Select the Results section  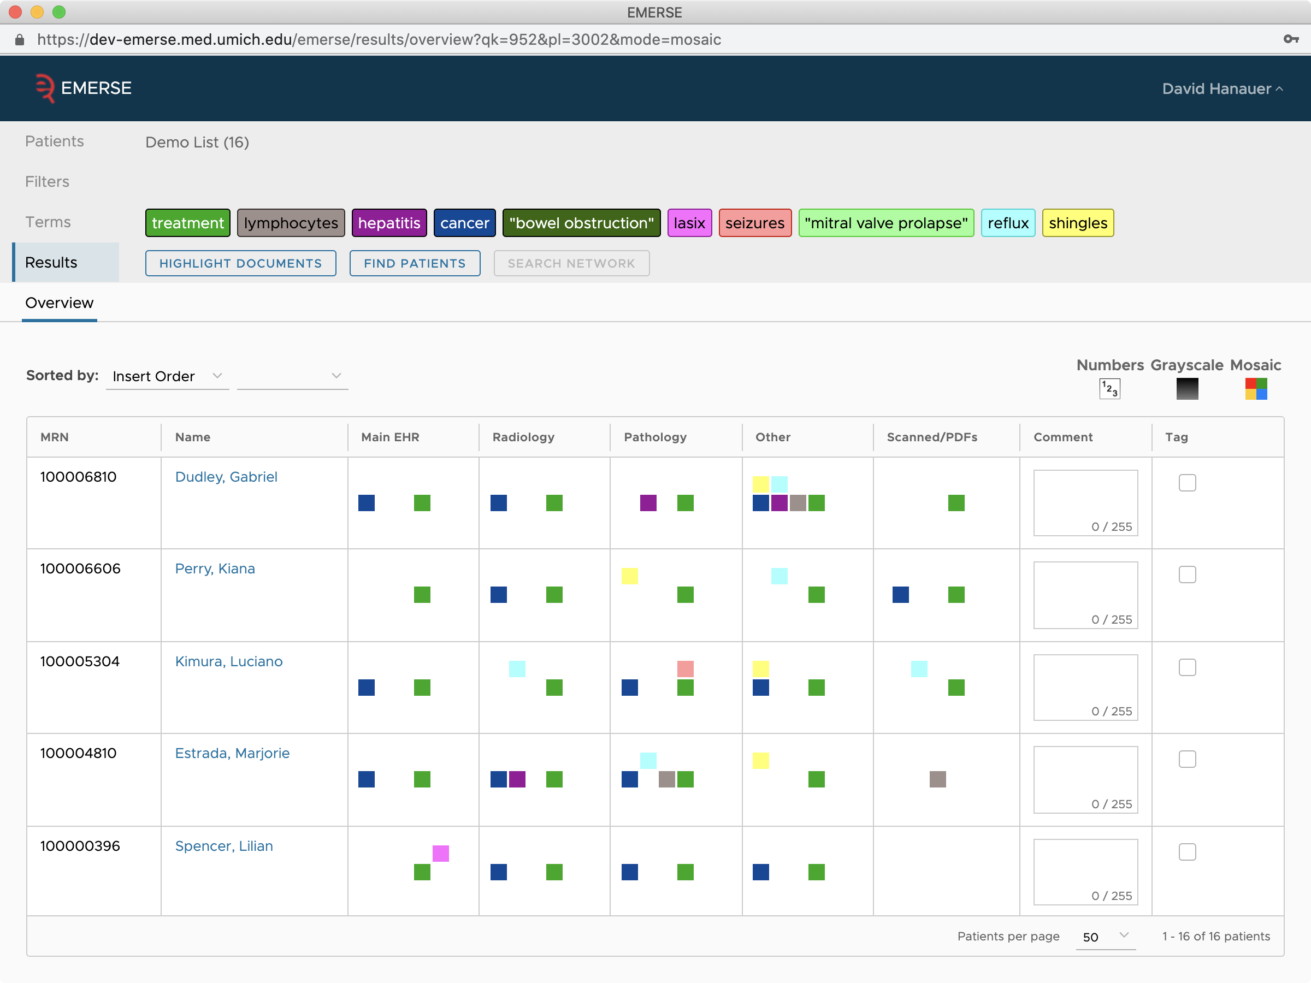click(x=66, y=262)
